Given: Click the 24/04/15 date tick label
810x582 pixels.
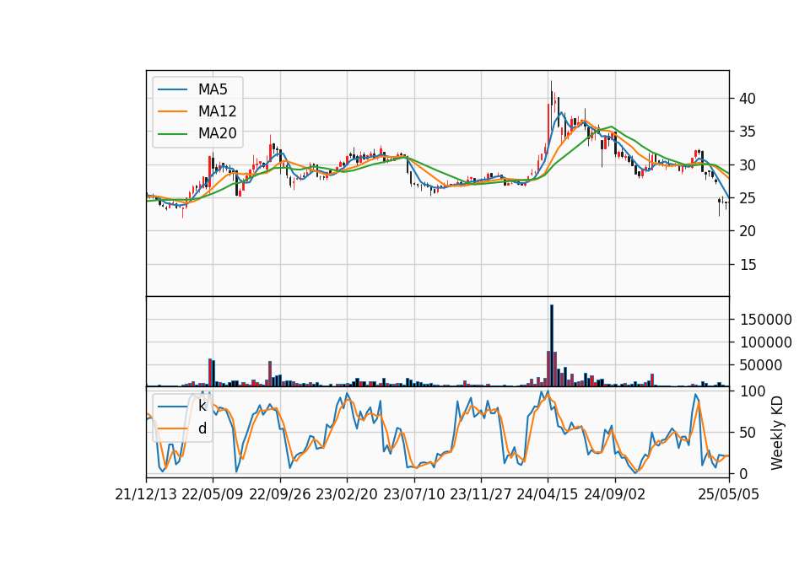Looking at the screenshot, I should click(548, 494).
